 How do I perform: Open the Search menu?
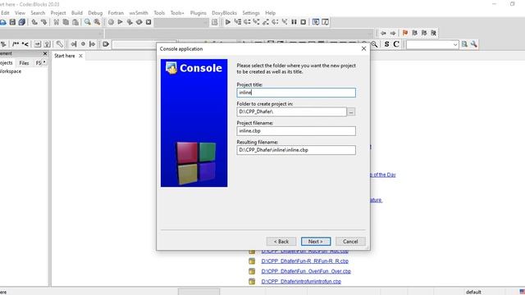click(x=38, y=13)
